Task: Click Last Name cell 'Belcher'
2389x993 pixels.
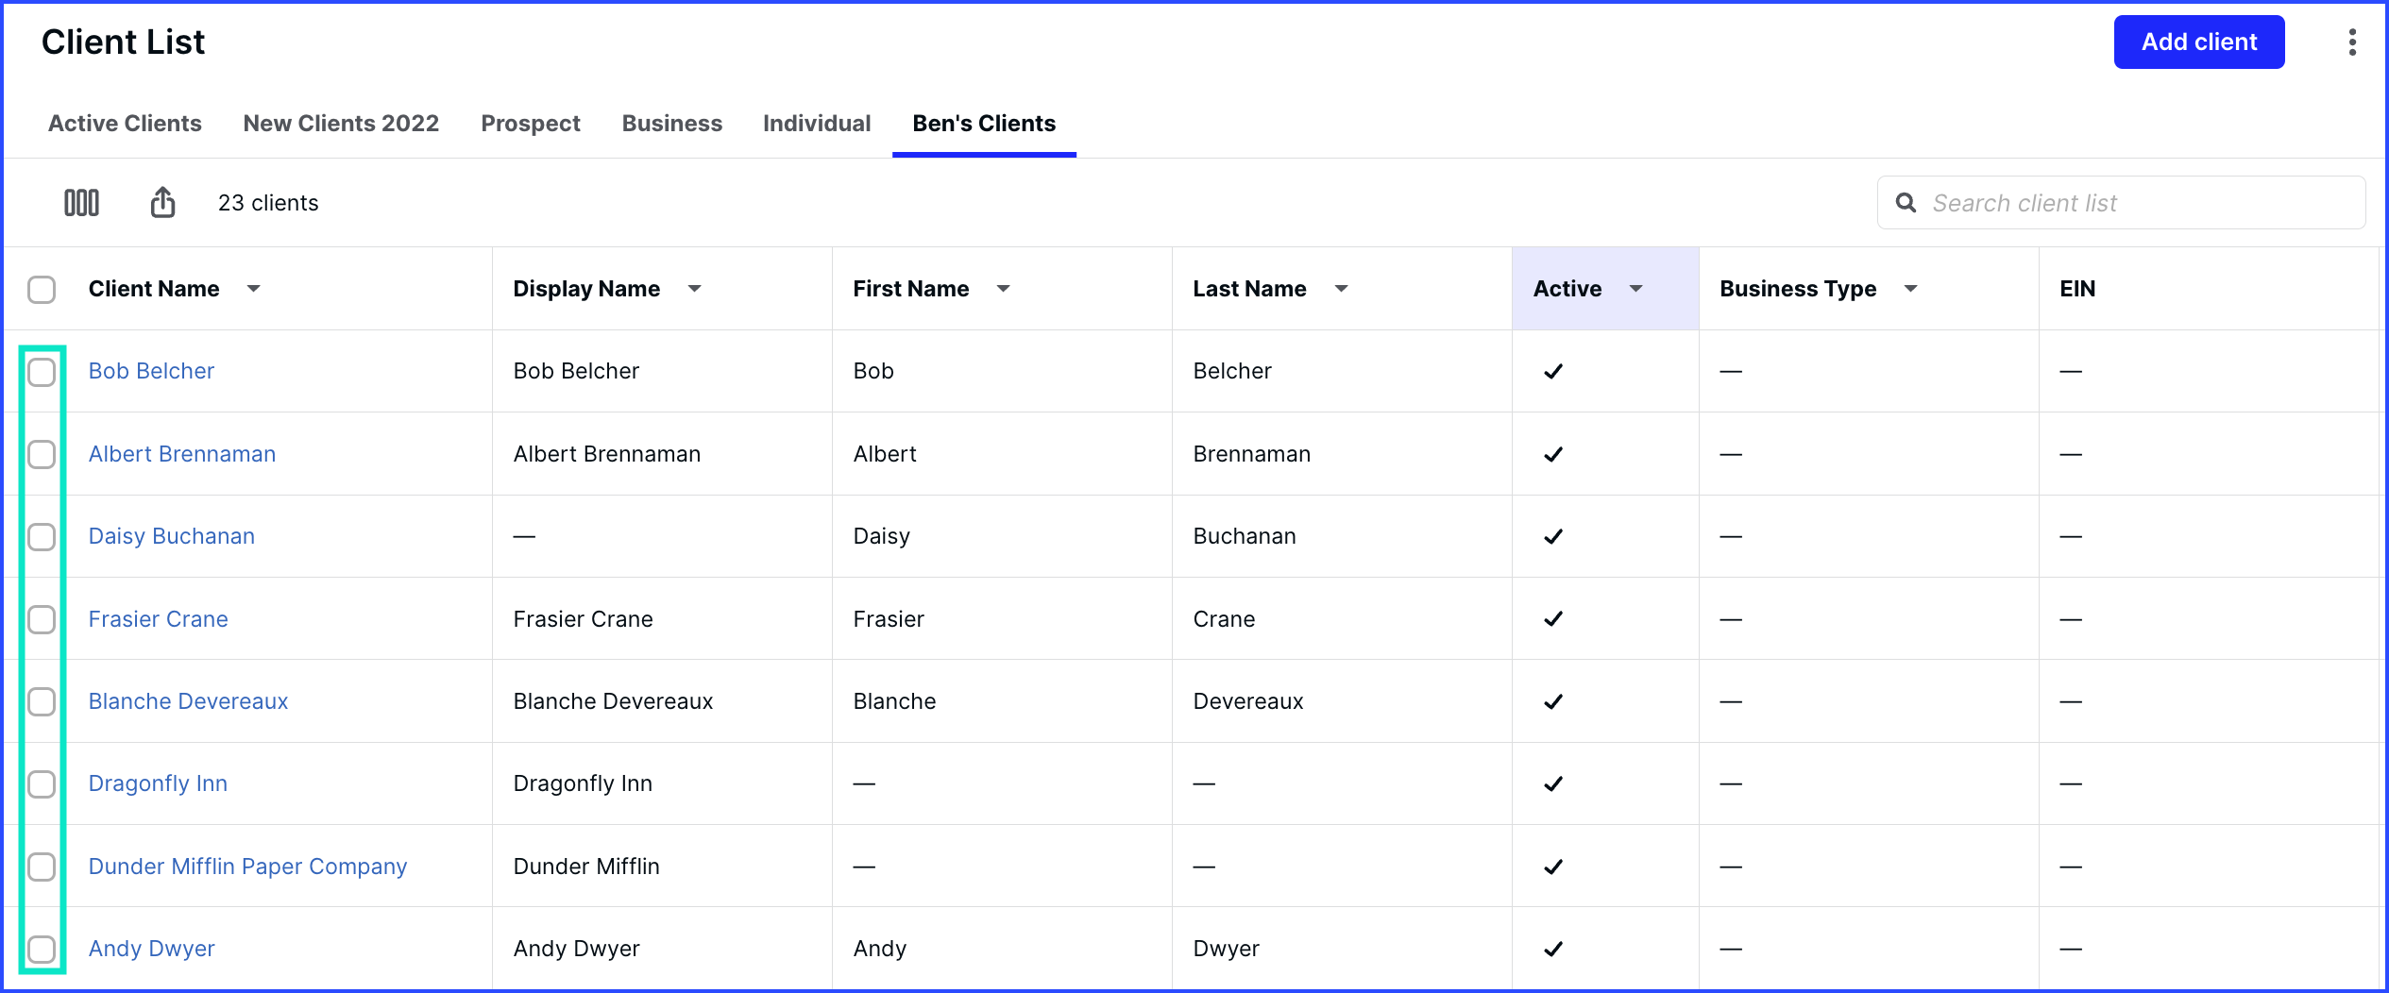Action: click(1232, 371)
